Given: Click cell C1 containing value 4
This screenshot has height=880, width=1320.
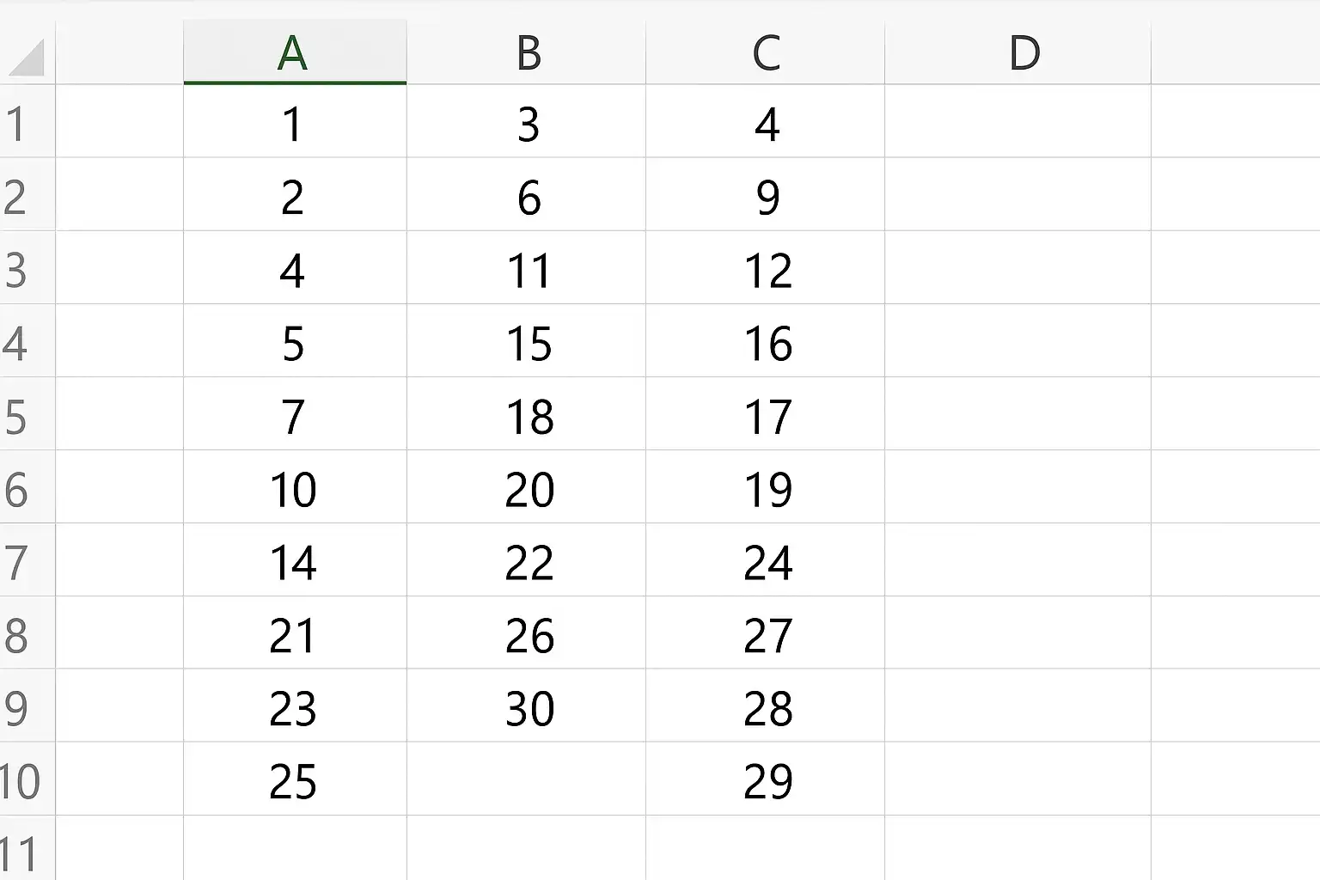Looking at the screenshot, I should [766, 123].
